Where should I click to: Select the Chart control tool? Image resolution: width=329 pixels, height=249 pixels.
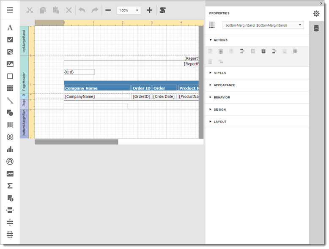tap(10, 149)
